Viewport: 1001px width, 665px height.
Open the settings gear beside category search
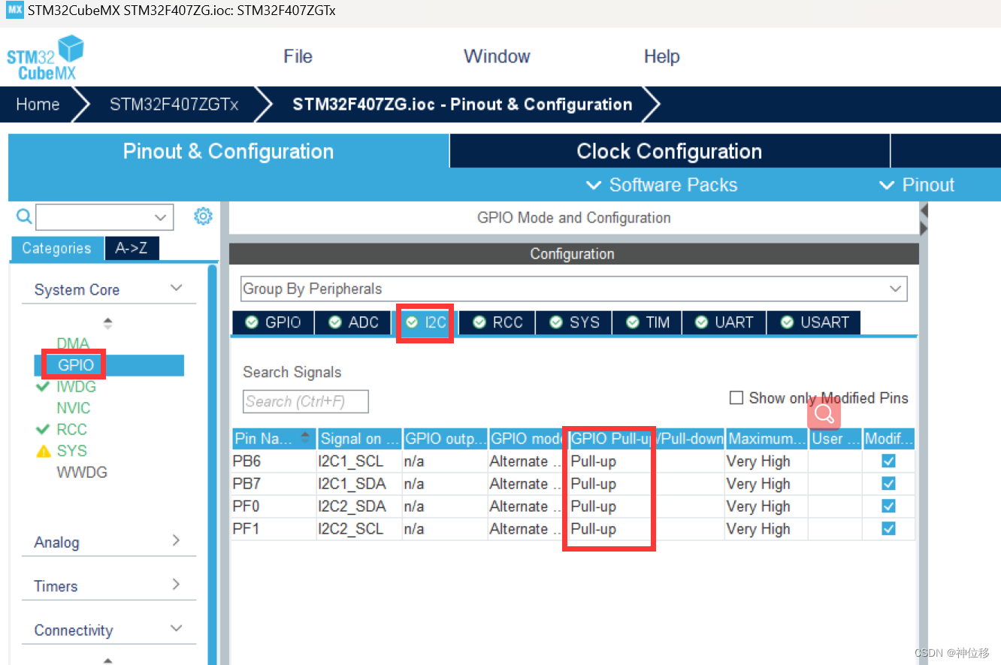203,216
